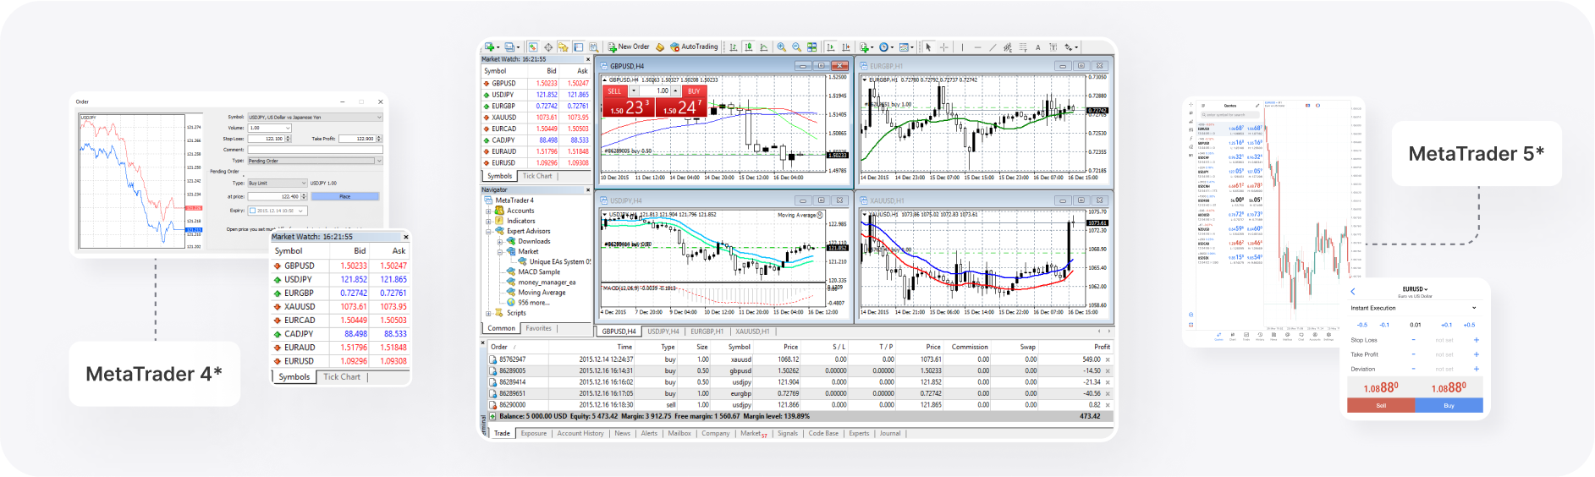
Task: Select the Fibonacci Retracement tool
Action: pos(1023,47)
